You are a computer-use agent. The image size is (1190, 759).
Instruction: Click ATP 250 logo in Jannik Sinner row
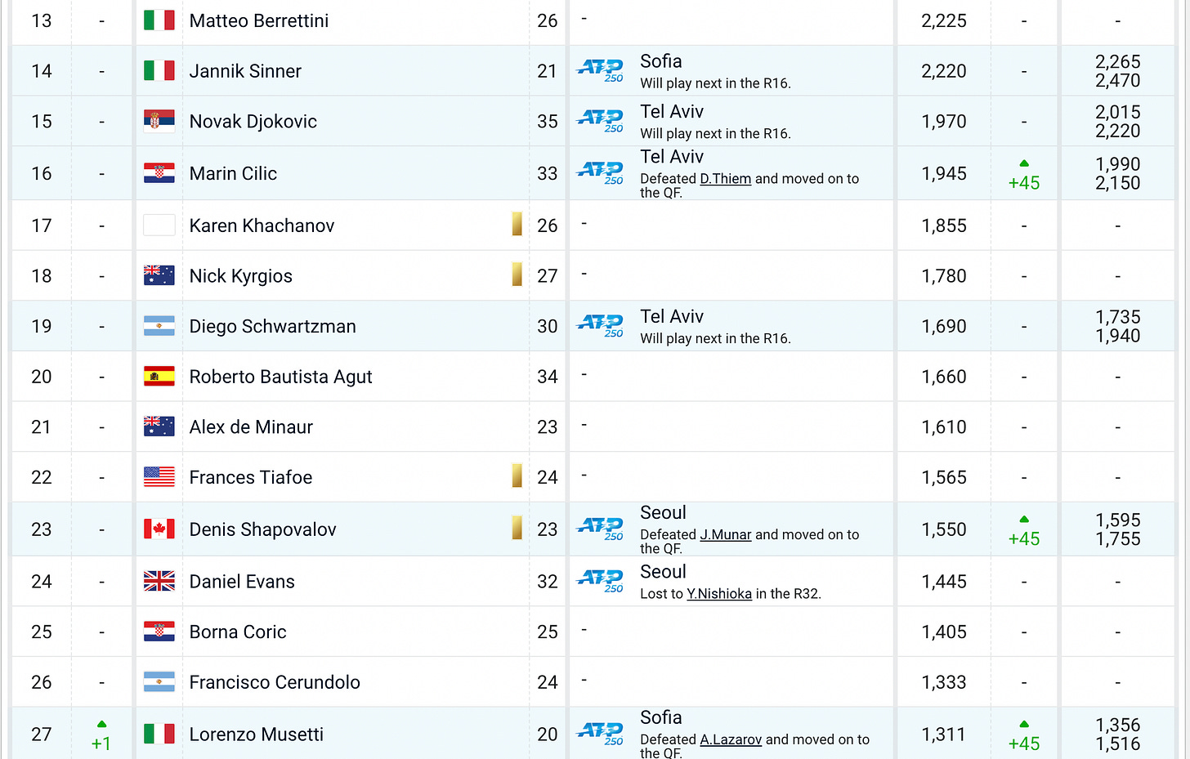(x=601, y=71)
